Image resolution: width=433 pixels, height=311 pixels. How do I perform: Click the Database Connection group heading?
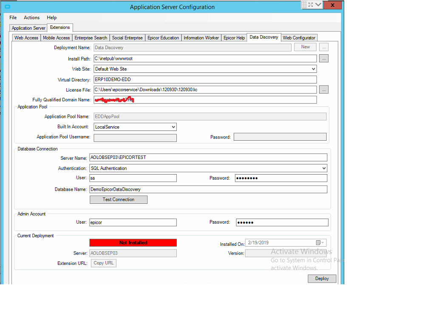click(x=37, y=149)
